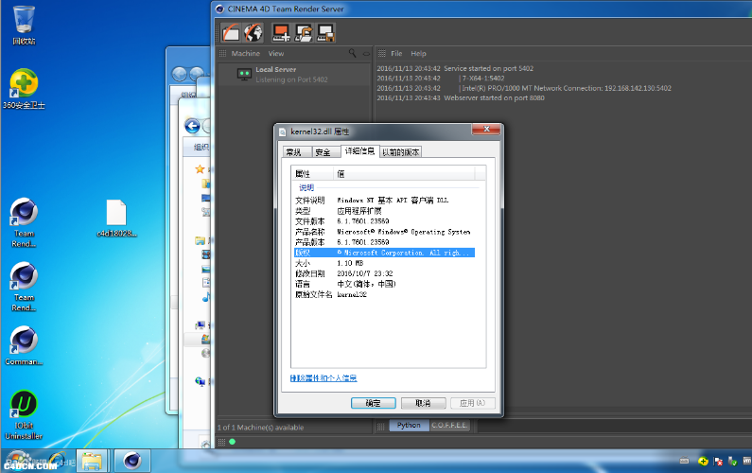Select the 文件版本 property row
This screenshot has width=752, height=473.
pos(384,221)
